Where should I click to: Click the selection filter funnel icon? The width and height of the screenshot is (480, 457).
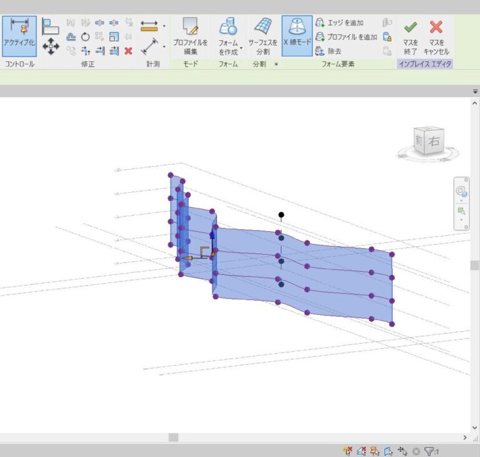429,451
